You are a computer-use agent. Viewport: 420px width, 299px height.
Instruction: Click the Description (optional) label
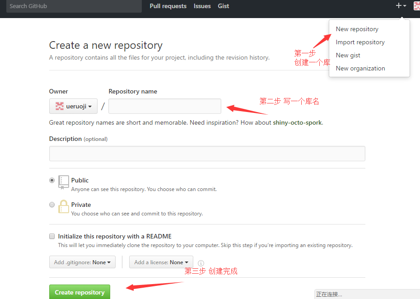tap(78, 139)
